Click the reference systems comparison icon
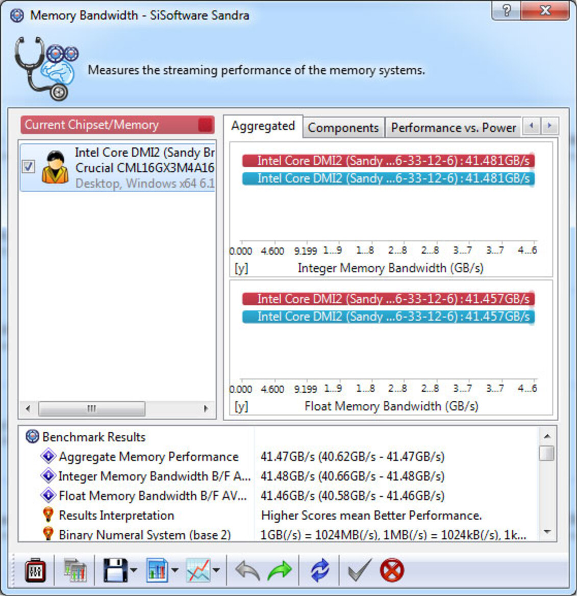The width and height of the screenshot is (577, 596). click(x=76, y=570)
